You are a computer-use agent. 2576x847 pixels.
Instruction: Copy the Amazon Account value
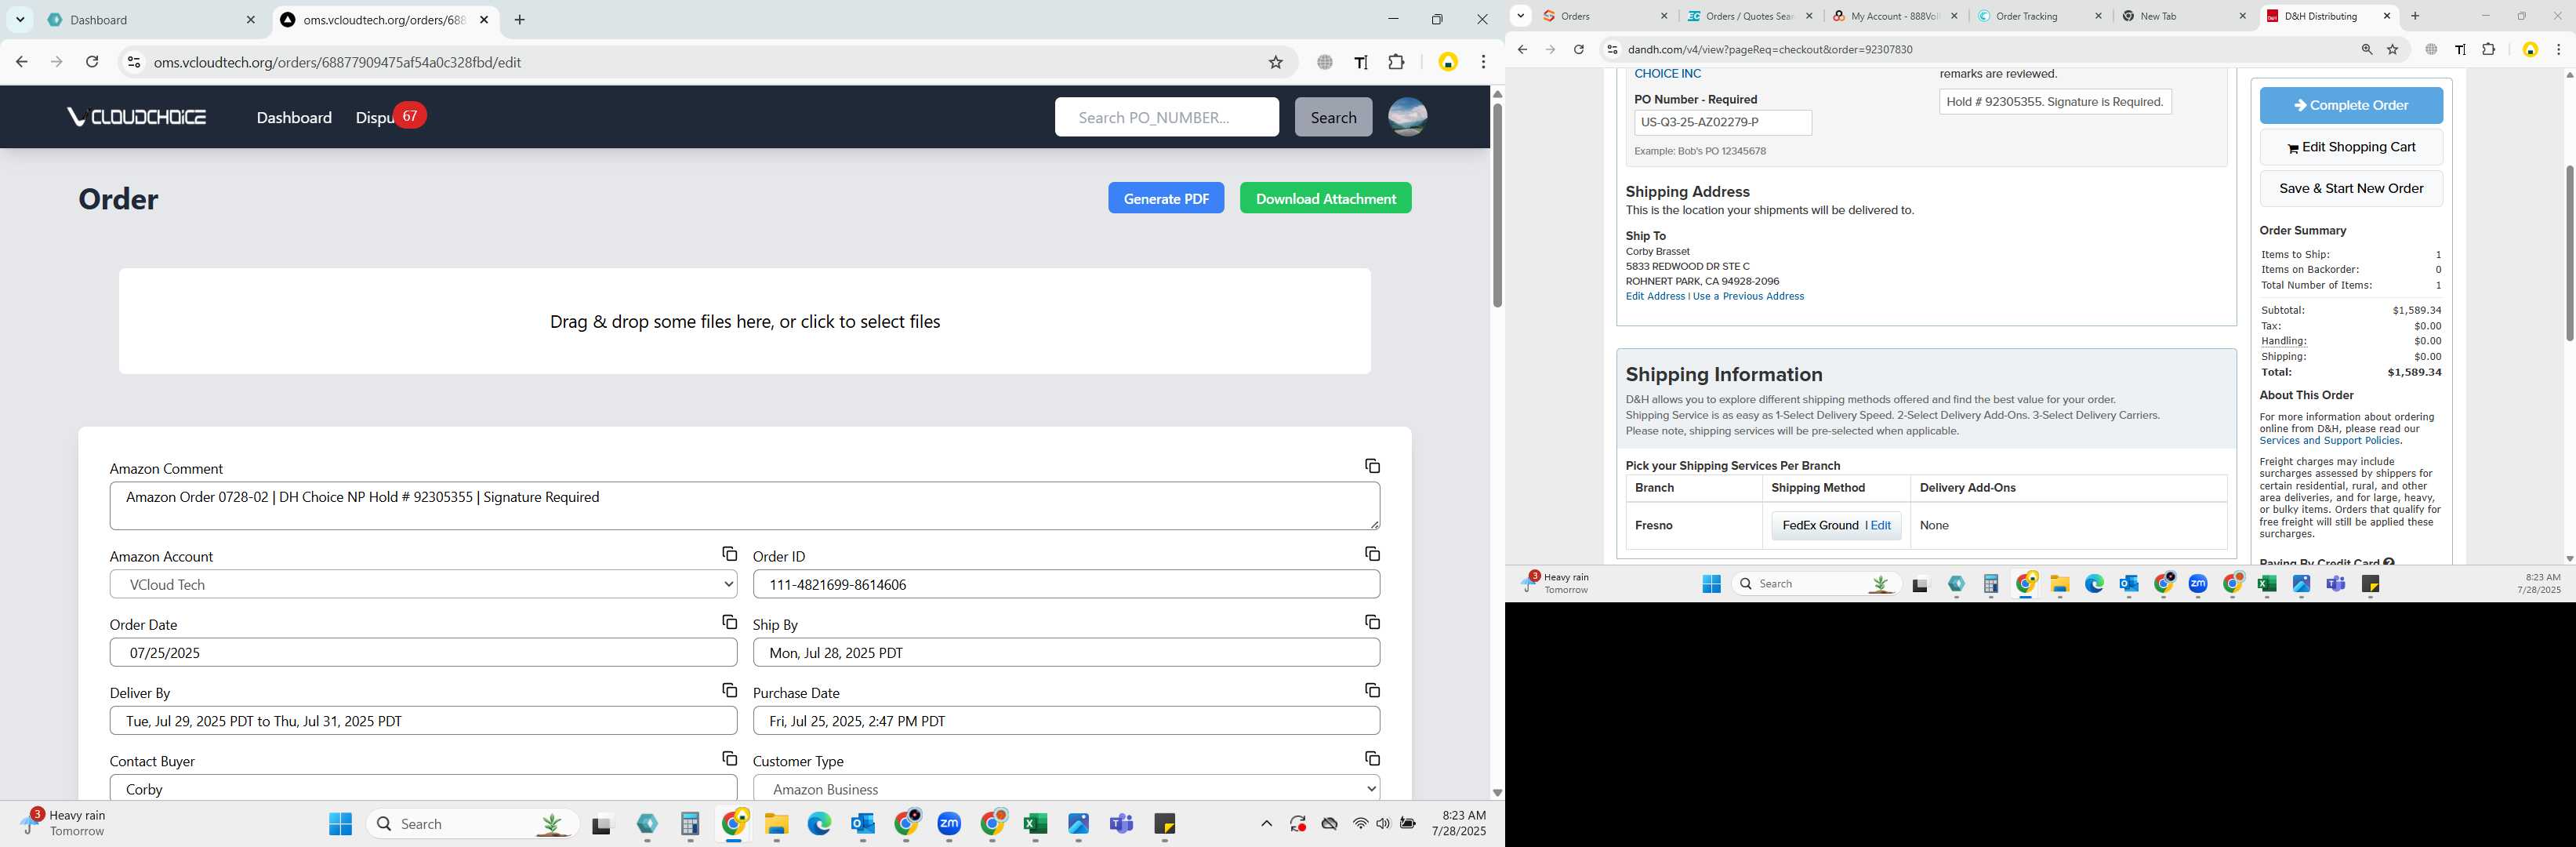coord(729,554)
